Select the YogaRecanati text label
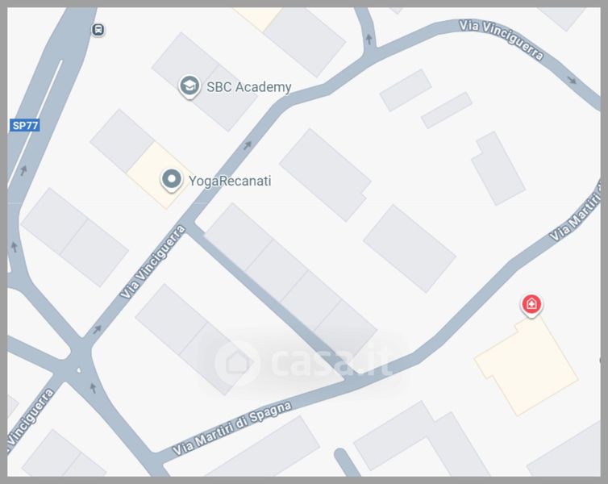Viewport: 608px width, 484px height. point(230,181)
